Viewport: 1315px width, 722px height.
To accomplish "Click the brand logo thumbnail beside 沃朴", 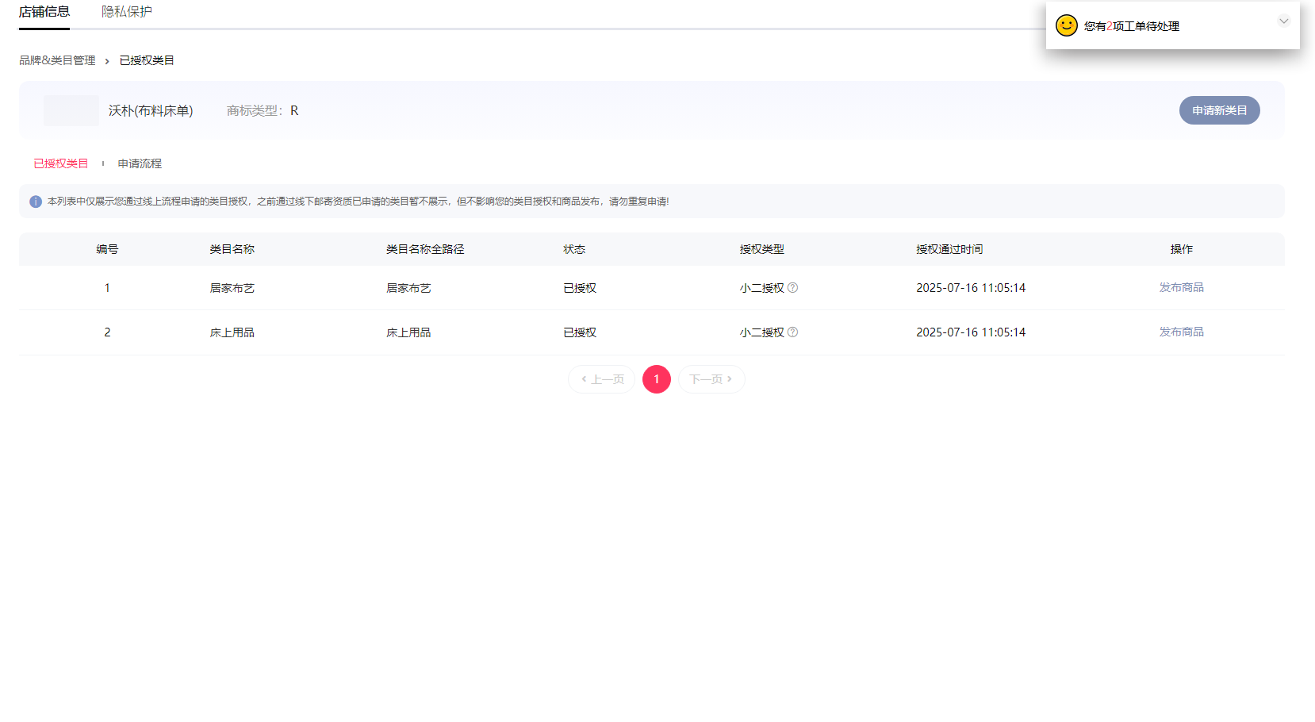I will (71, 110).
